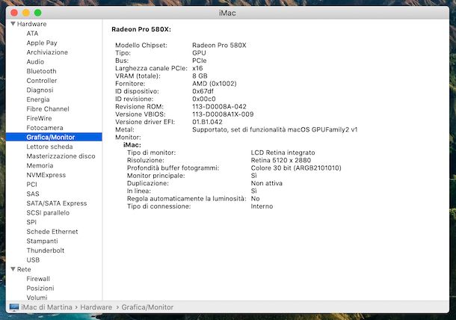
Task: Open Fotocamera entry
Action: (x=45, y=128)
